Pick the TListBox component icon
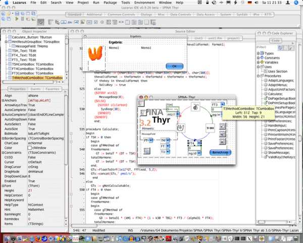 (x=109, y=22)
